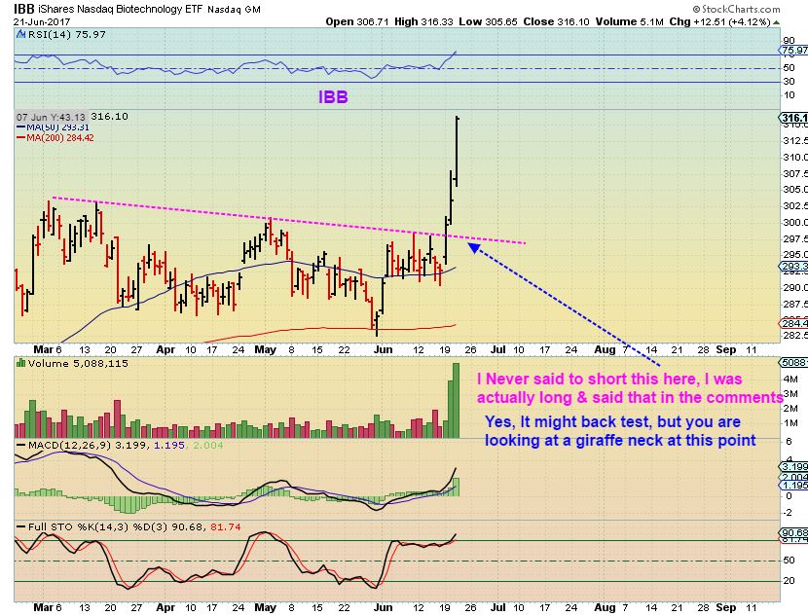Screen dimensions: 808x616
Task: Click the 30 level on RSI axis
Action: tap(789, 82)
